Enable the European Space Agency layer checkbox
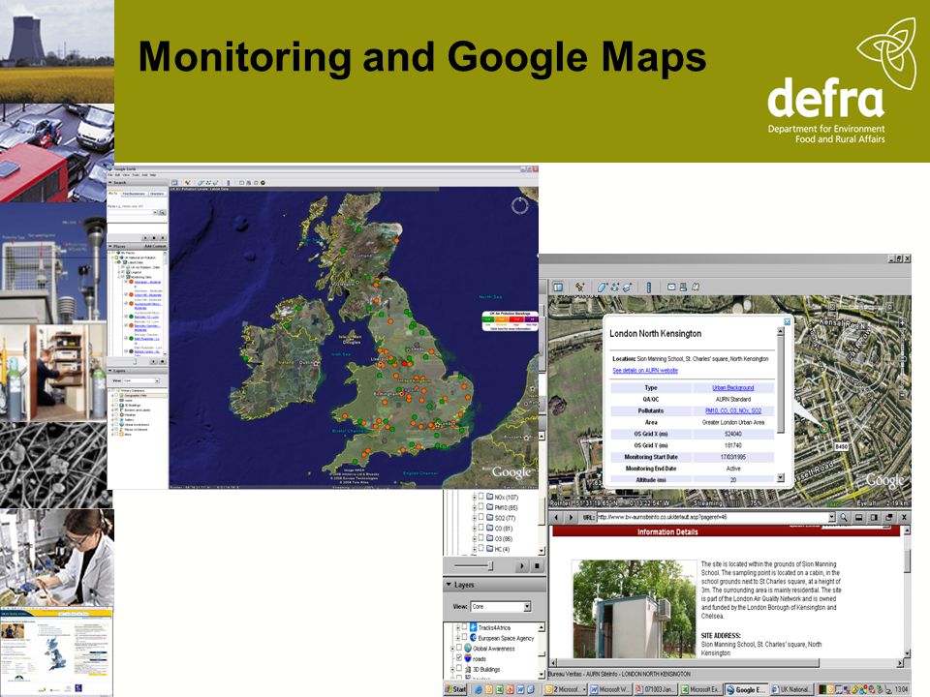 [x=464, y=638]
